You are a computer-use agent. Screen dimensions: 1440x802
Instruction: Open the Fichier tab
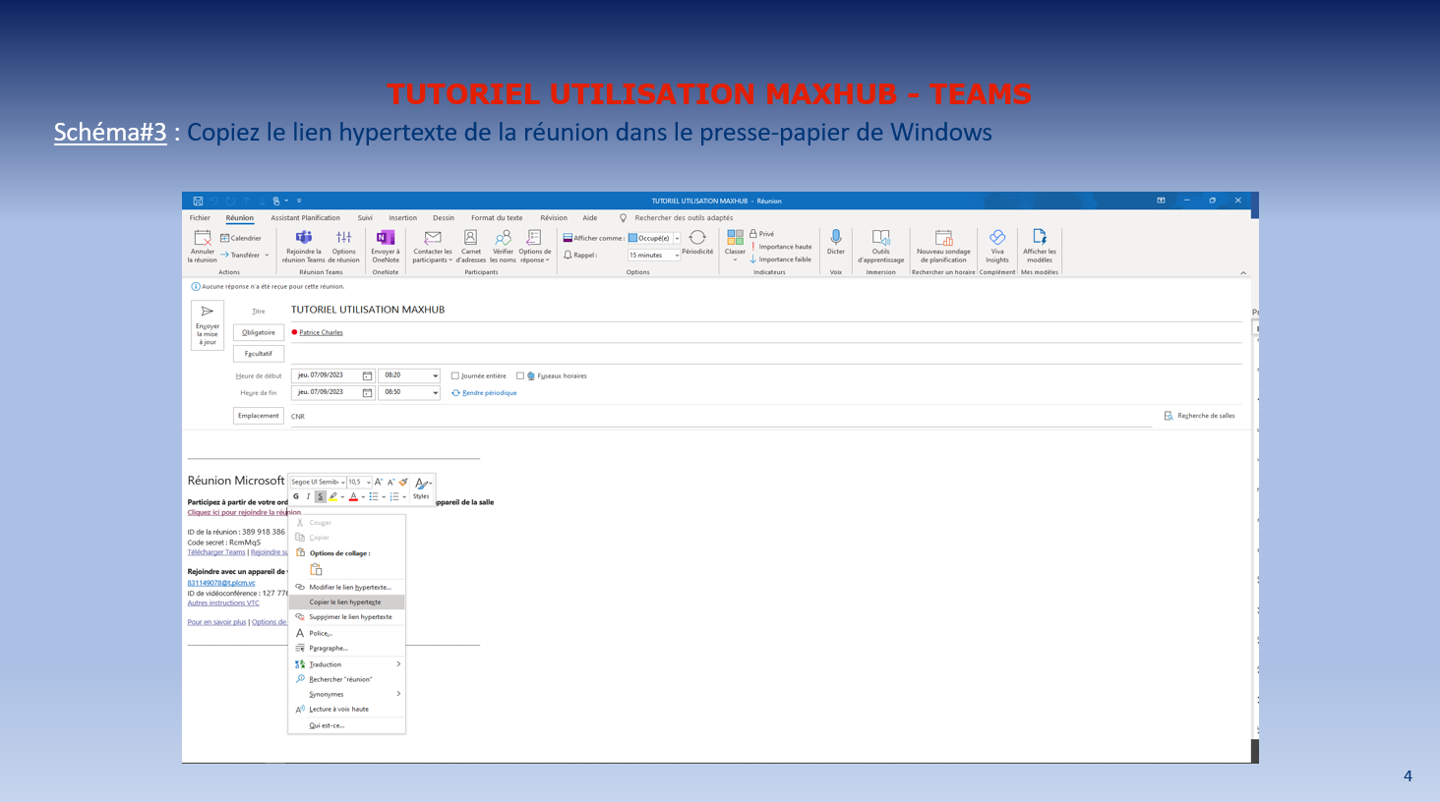pos(200,218)
